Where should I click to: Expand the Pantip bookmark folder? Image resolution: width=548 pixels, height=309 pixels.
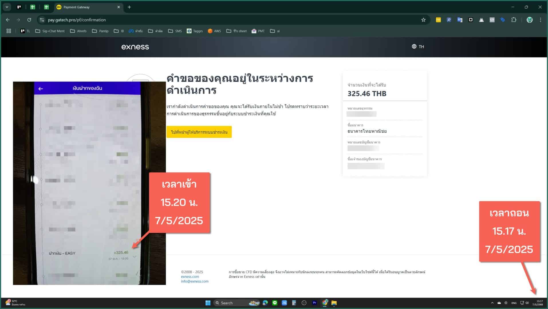tap(100, 31)
